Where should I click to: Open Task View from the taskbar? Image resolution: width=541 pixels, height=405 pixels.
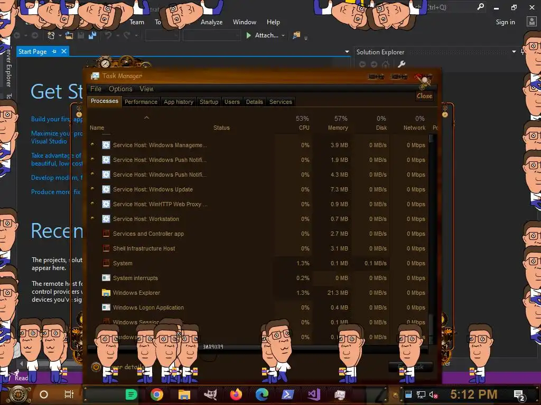69,394
